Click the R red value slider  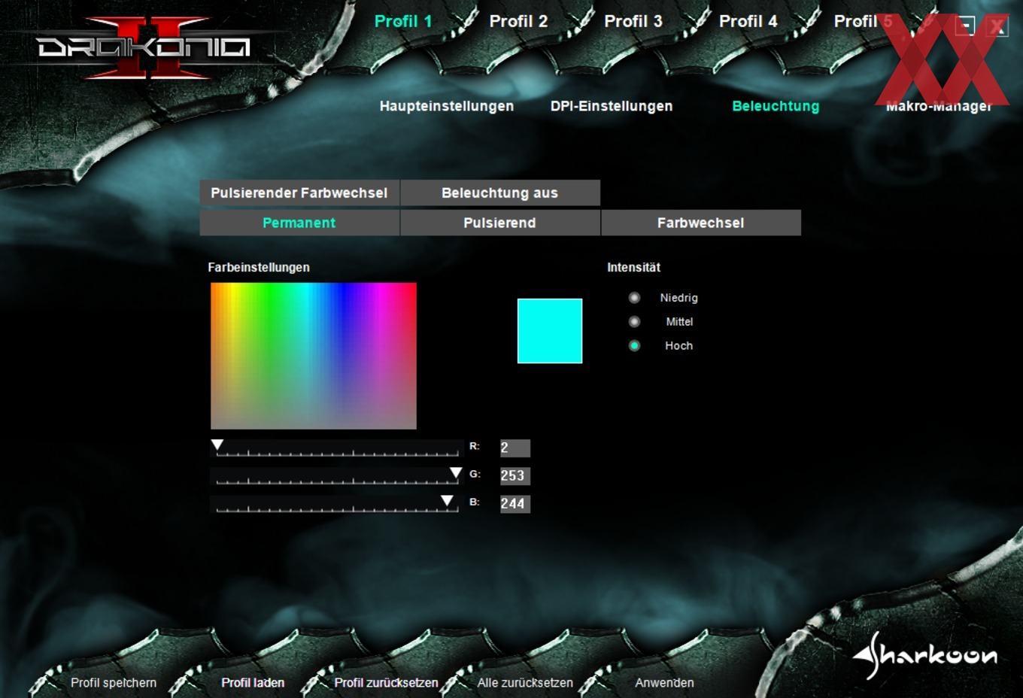click(337, 448)
